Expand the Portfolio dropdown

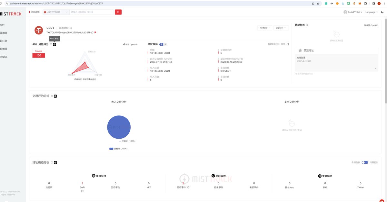click(x=265, y=28)
